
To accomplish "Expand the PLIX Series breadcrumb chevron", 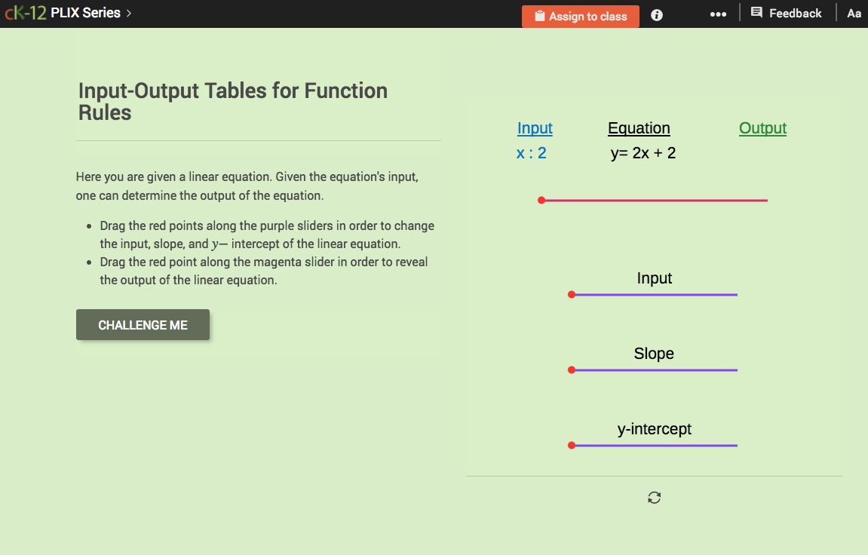I will pos(127,13).
